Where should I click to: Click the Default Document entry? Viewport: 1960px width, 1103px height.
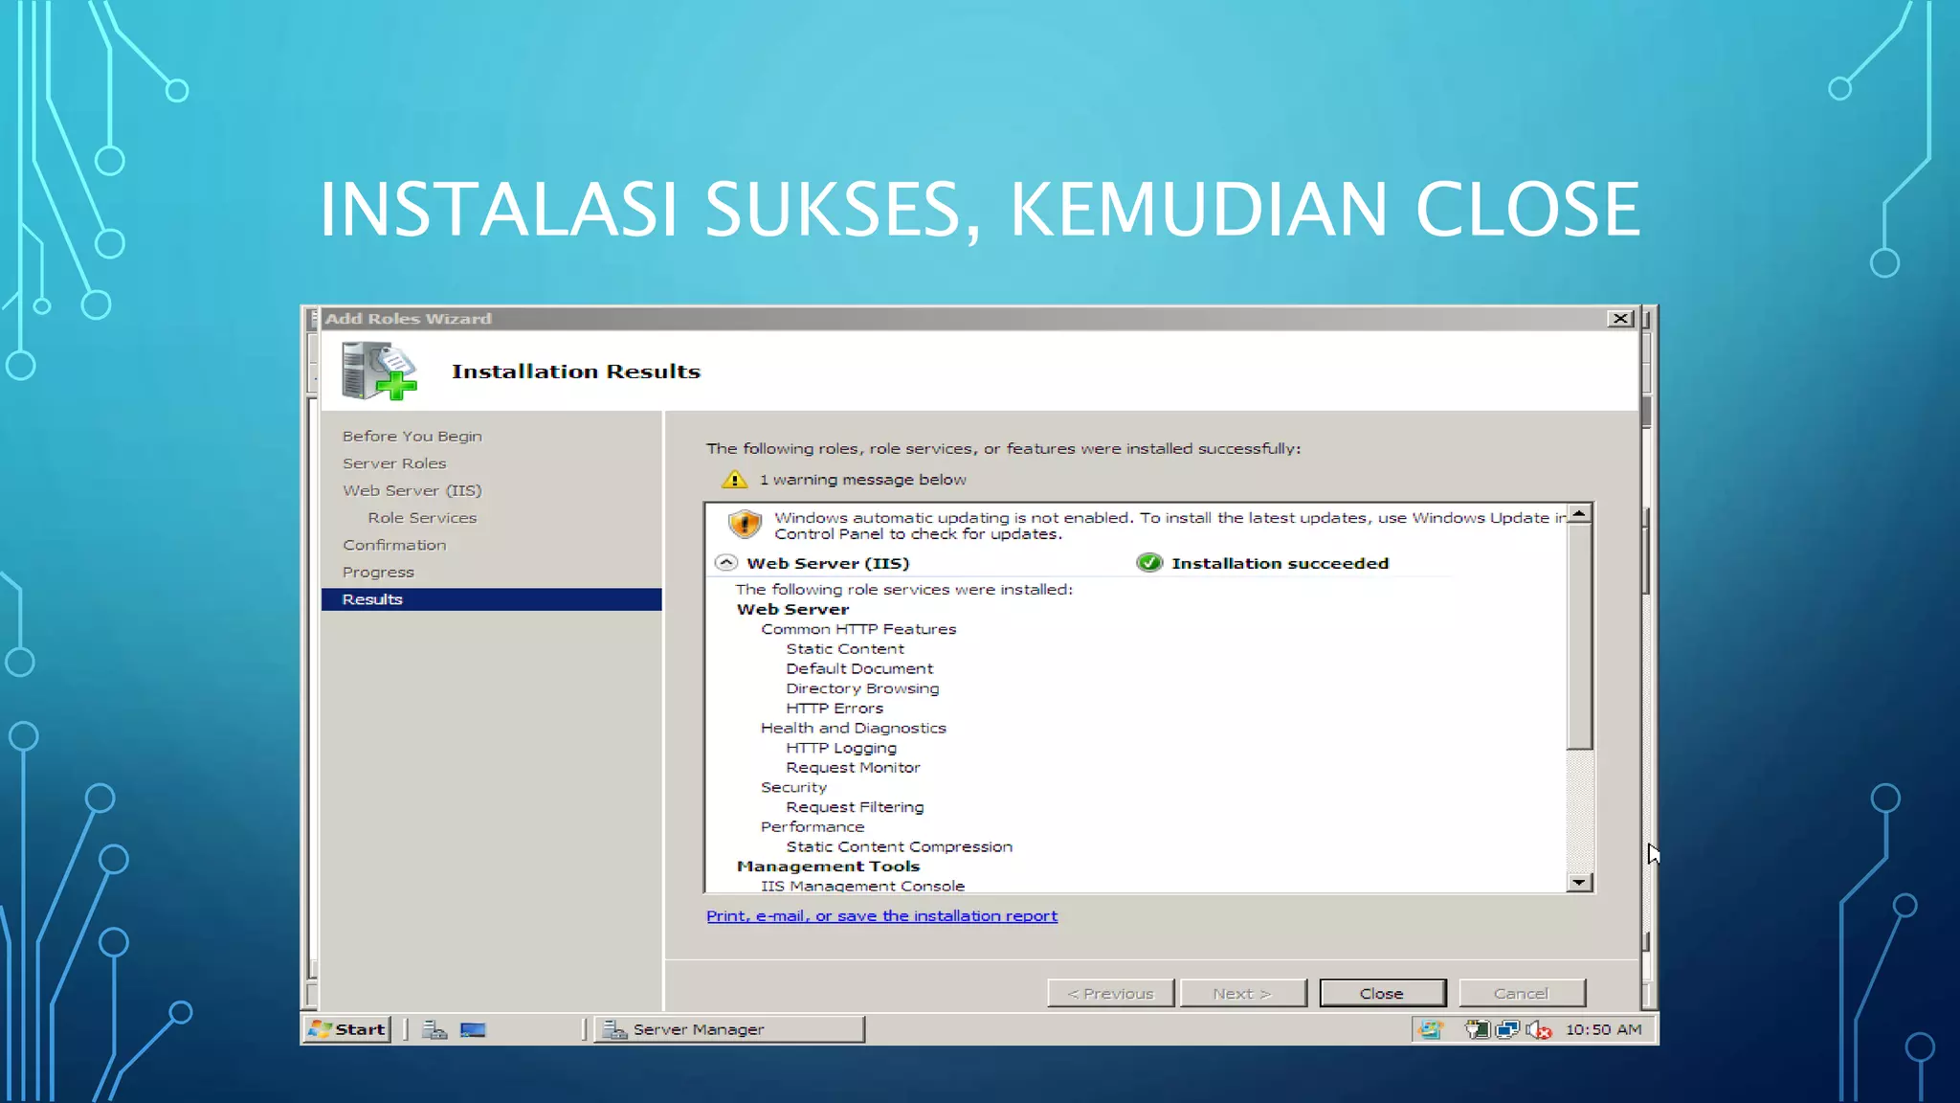859,668
